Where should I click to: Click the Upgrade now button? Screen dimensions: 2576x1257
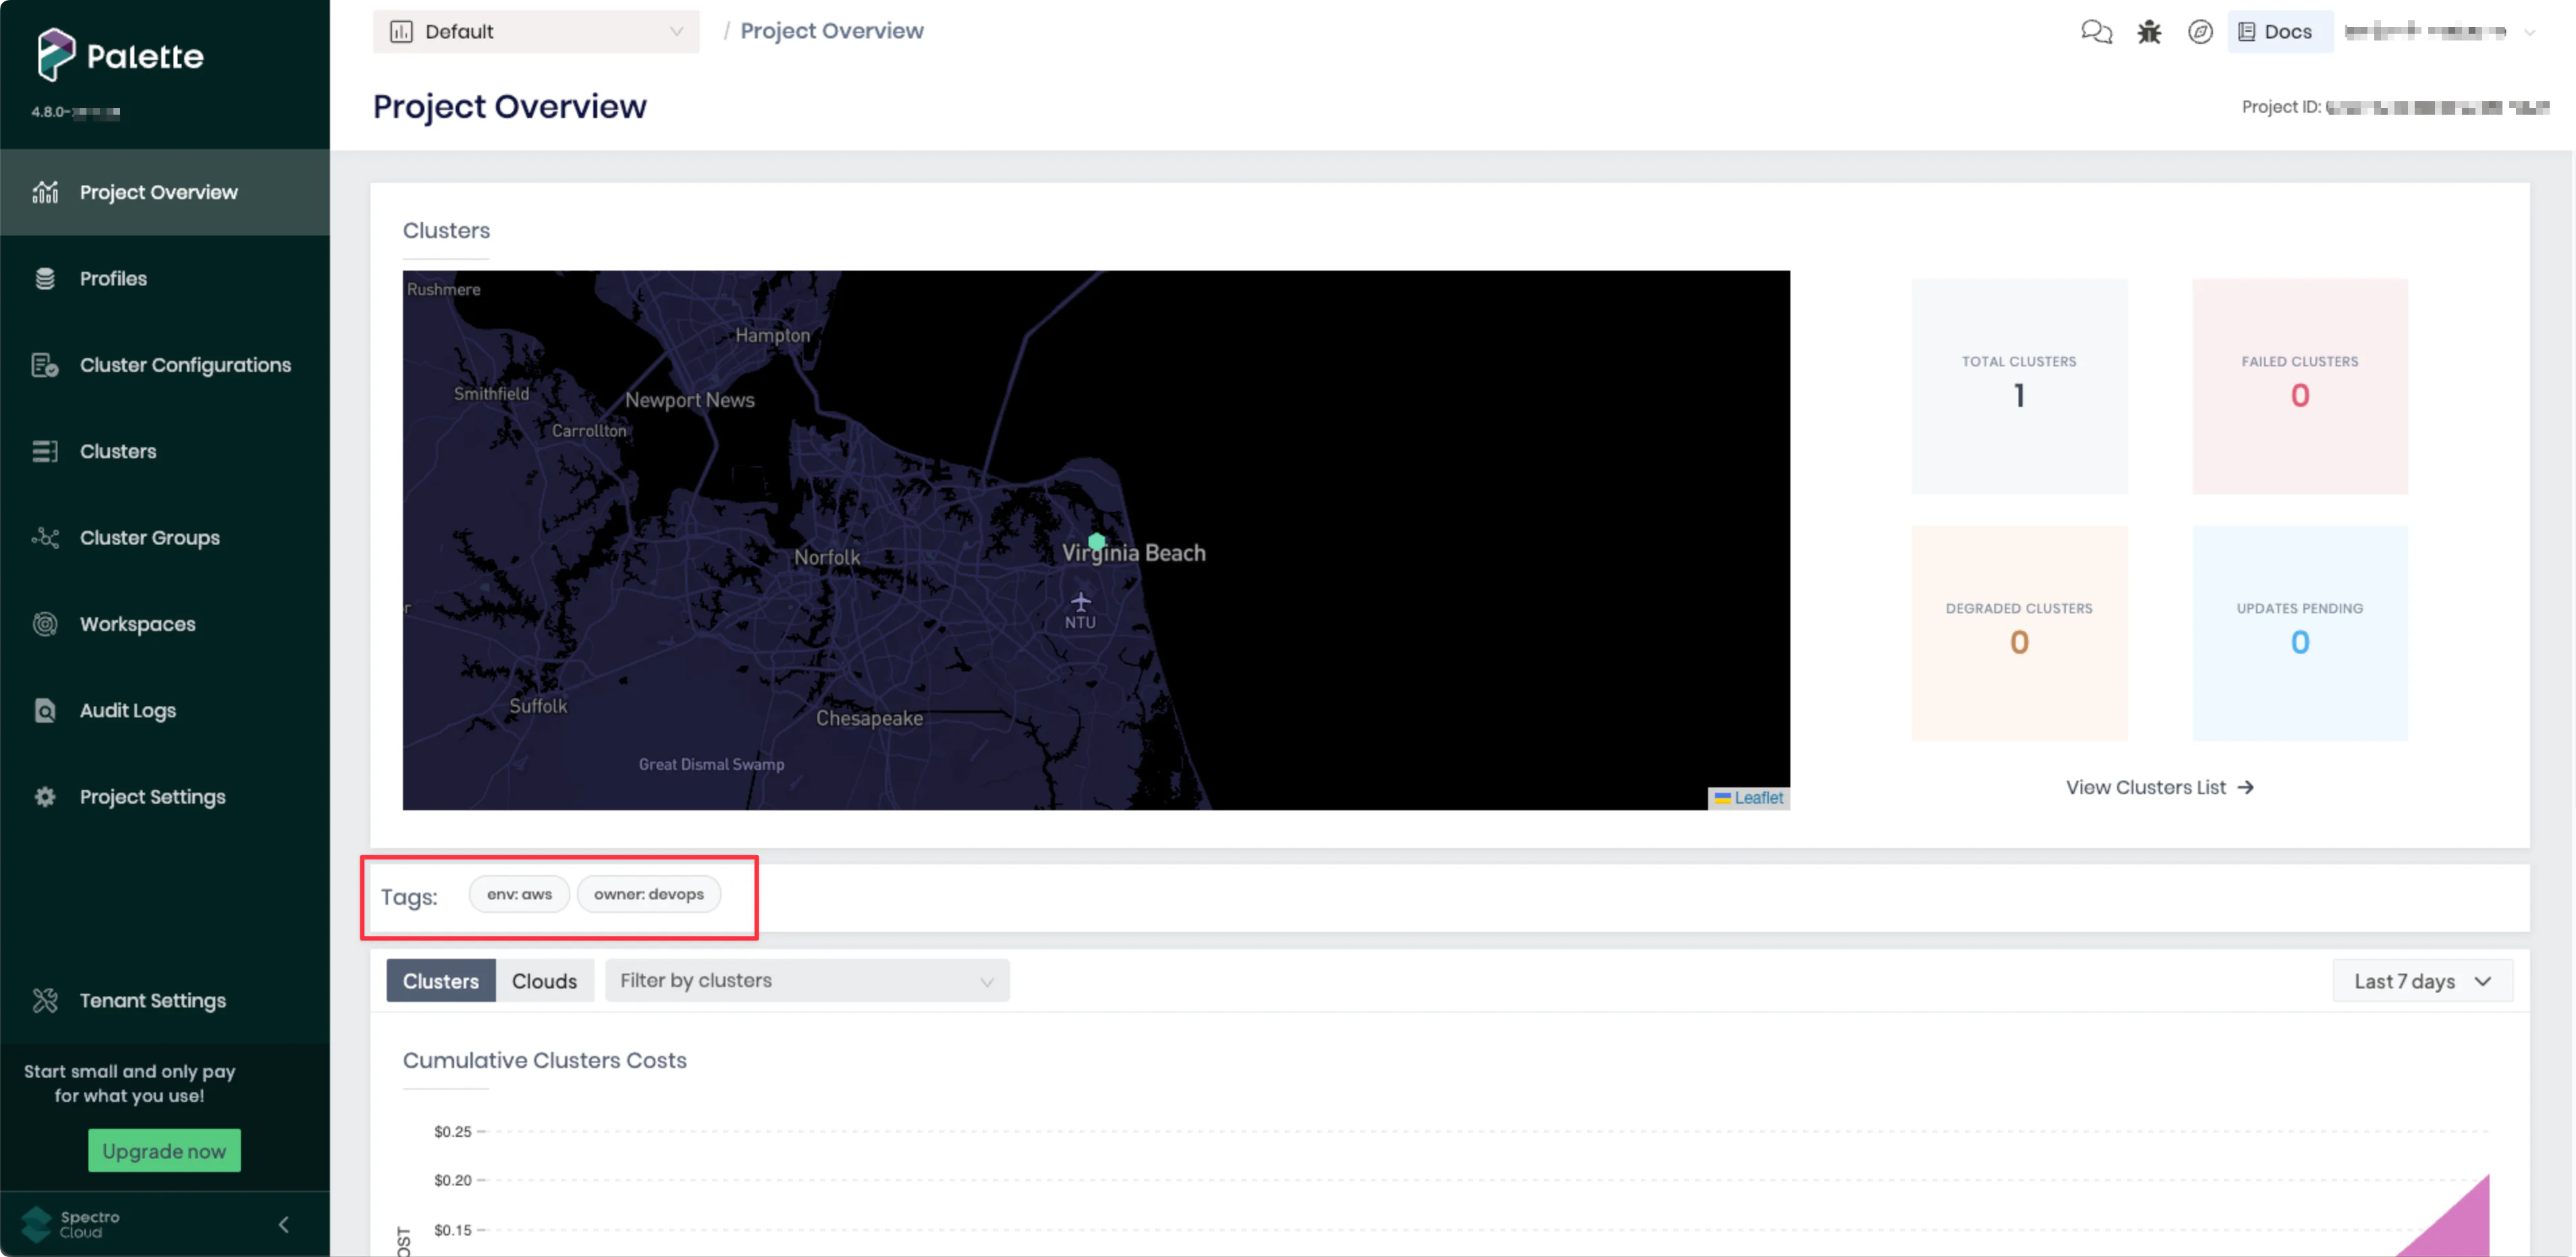coord(164,1150)
